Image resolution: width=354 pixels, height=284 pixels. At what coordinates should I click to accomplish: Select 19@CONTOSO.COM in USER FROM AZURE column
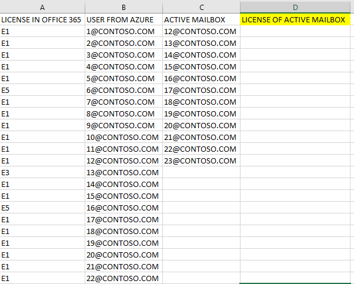pos(123,243)
